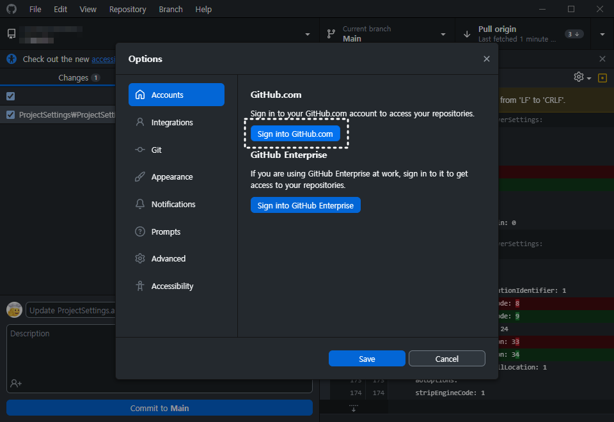The image size is (614, 422).
Task: Click diff line stripEngineCode: 1
Action: [x=450, y=393]
